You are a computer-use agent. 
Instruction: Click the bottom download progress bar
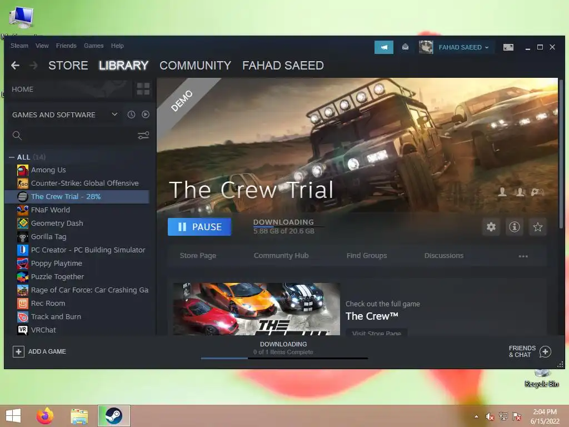(x=284, y=359)
